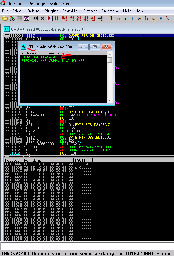Screen dimensions: 174x256
Task: Click the Run program play icon
Action: pos(50,18)
